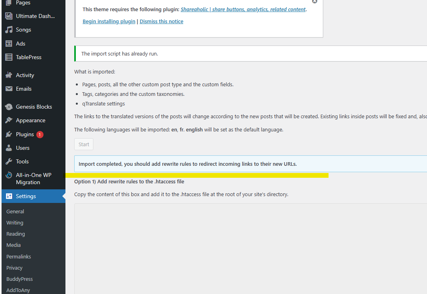Click the Emails envelope icon

coord(9,89)
